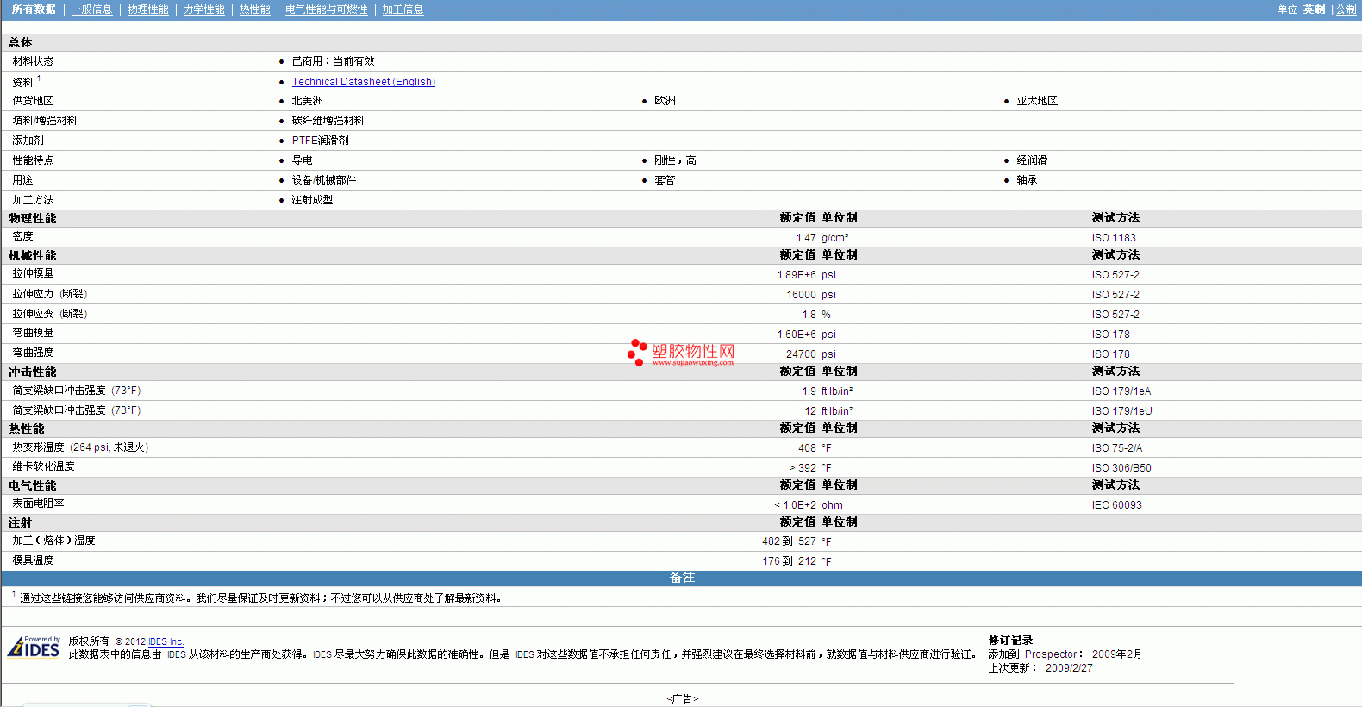The height and width of the screenshot is (707, 1362).
Task: Click the ohm unit for 表面电阻率
Action: pyautogui.click(x=832, y=505)
